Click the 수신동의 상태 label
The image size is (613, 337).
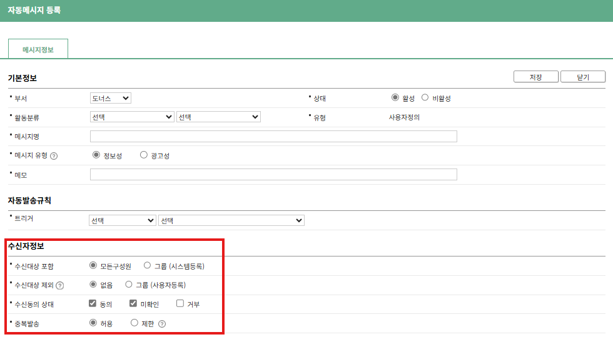point(34,305)
